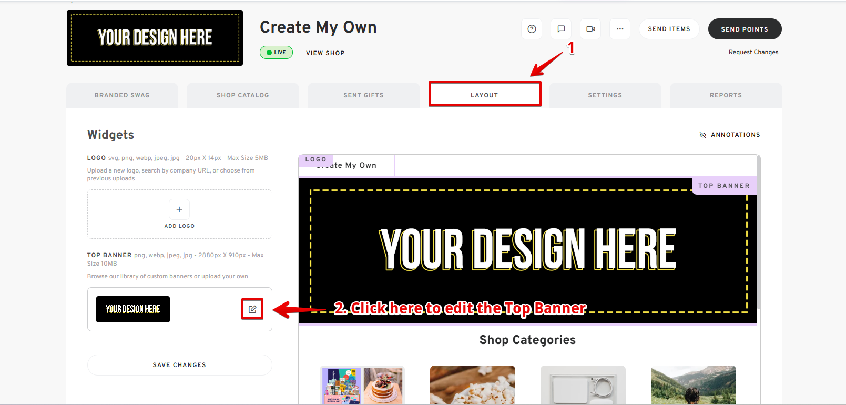Open the three-dots more options menu
This screenshot has width=846, height=405.
[x=620, y=29]
